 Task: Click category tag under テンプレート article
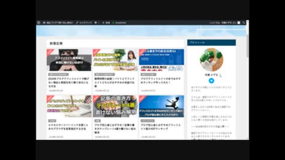pos(98,121)
